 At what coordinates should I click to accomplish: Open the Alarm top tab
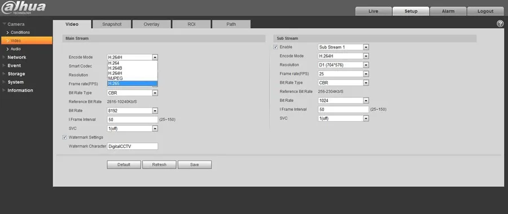click(x=448, y=11)
